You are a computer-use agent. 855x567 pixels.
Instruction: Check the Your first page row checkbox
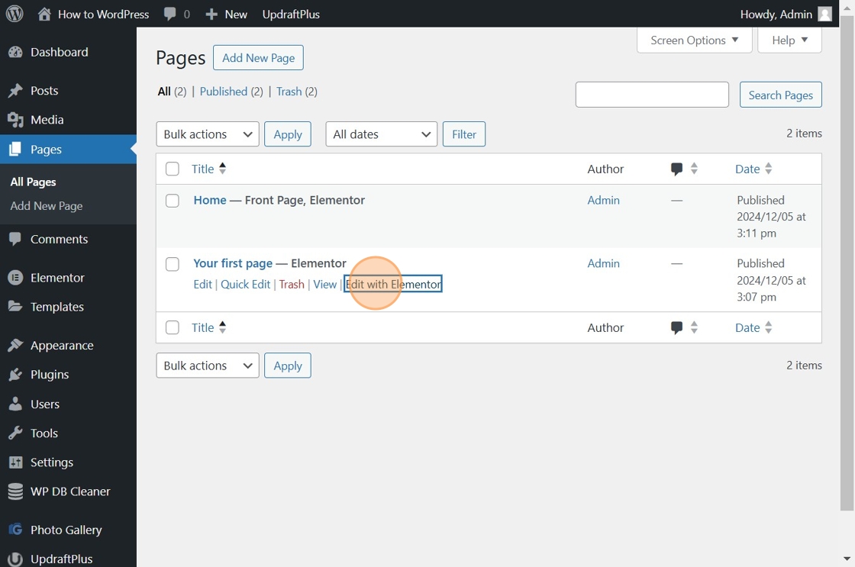[173, 264]
